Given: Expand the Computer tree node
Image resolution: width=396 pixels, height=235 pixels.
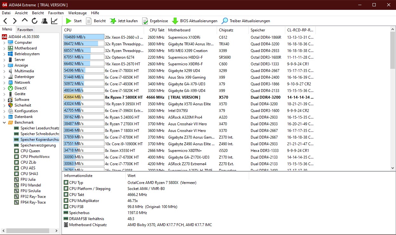Looking at the screenshot, I should click(4, 42).
